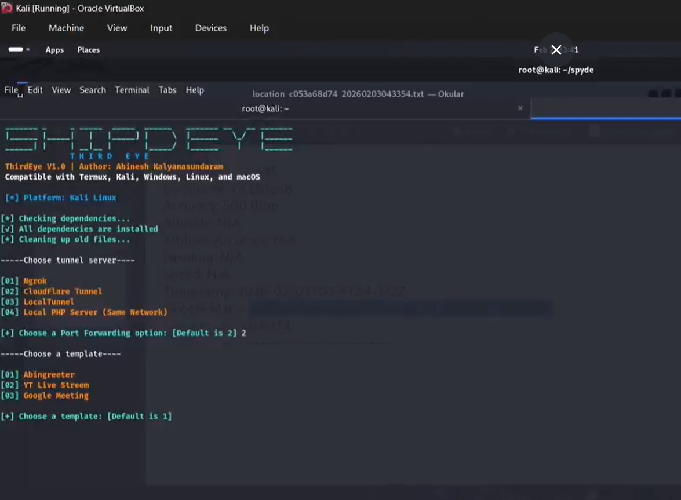The image size is (681, 500).
Task: Switch to the root@kali: ~ tab
Action: [265, 108]
